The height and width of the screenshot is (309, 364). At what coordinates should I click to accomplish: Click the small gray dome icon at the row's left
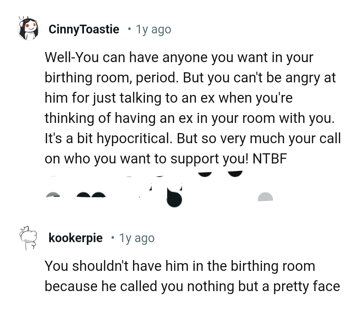click(x=52, y=195)
